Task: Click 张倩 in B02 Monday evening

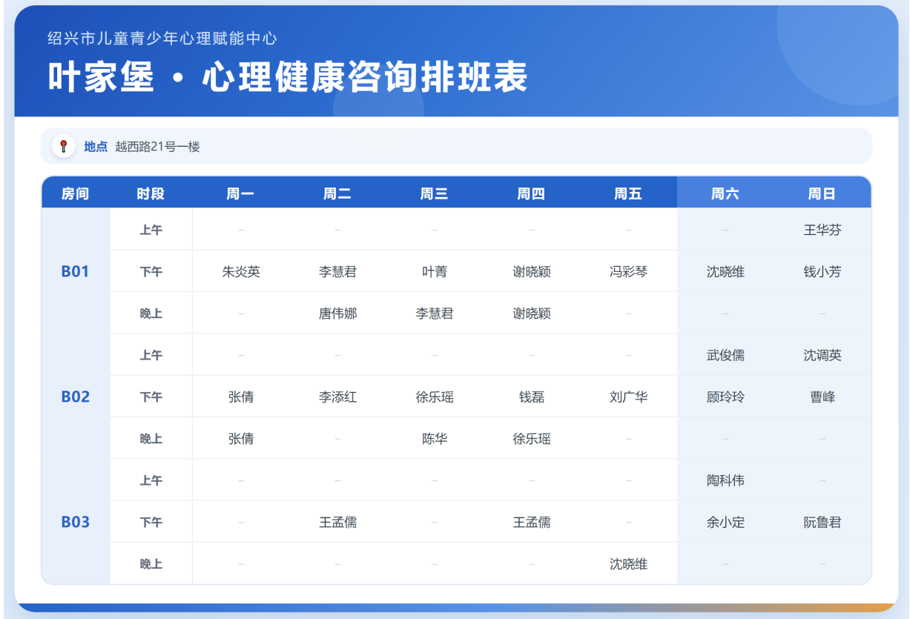Action: point(241,439)
